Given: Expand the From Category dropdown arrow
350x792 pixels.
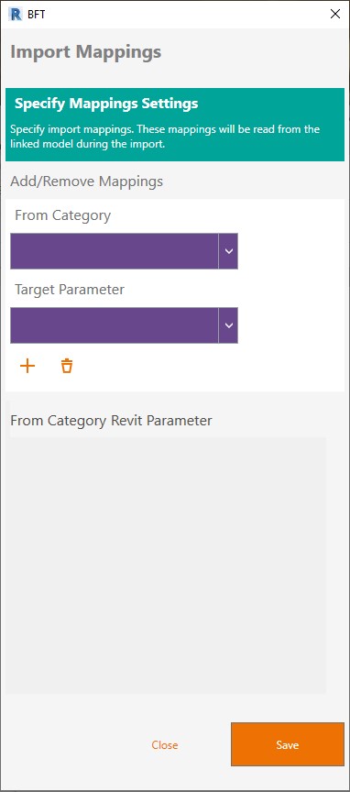Looking at the screenshot, I should pyautogui.click(x=228, y=251).
